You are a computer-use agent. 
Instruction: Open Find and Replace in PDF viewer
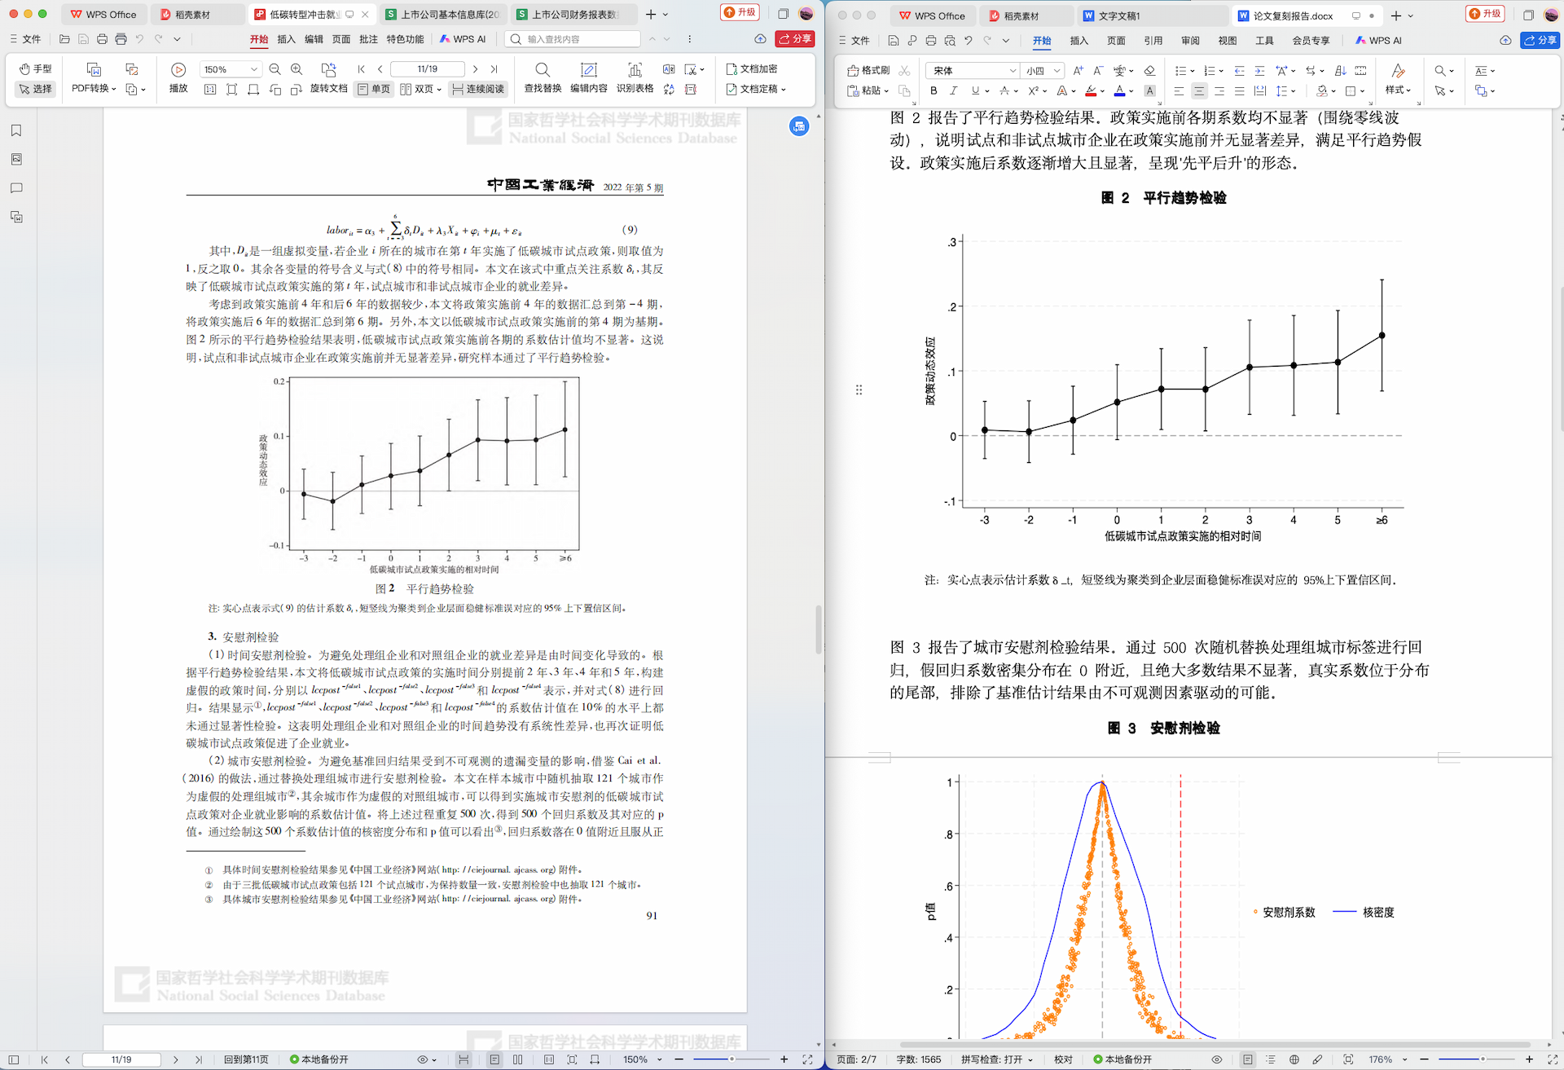pyautogui.click(x=543, y=71)
